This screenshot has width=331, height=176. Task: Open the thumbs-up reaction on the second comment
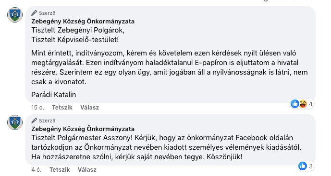[303, 166]
